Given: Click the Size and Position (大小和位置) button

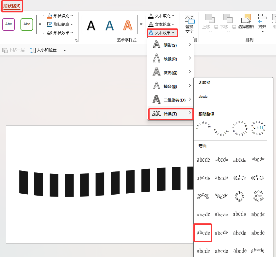Looking at the screenshot, I should tap(43, 50).
